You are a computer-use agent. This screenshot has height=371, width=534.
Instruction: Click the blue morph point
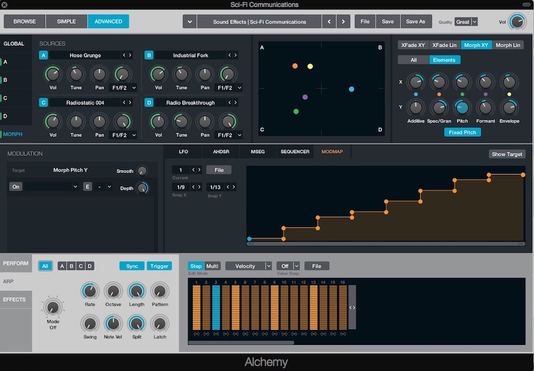tap(351, 89)
